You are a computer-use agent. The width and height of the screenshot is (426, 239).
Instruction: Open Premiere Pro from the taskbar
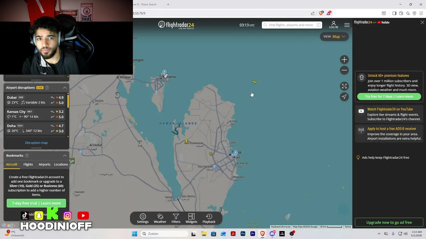coord(253,234)
